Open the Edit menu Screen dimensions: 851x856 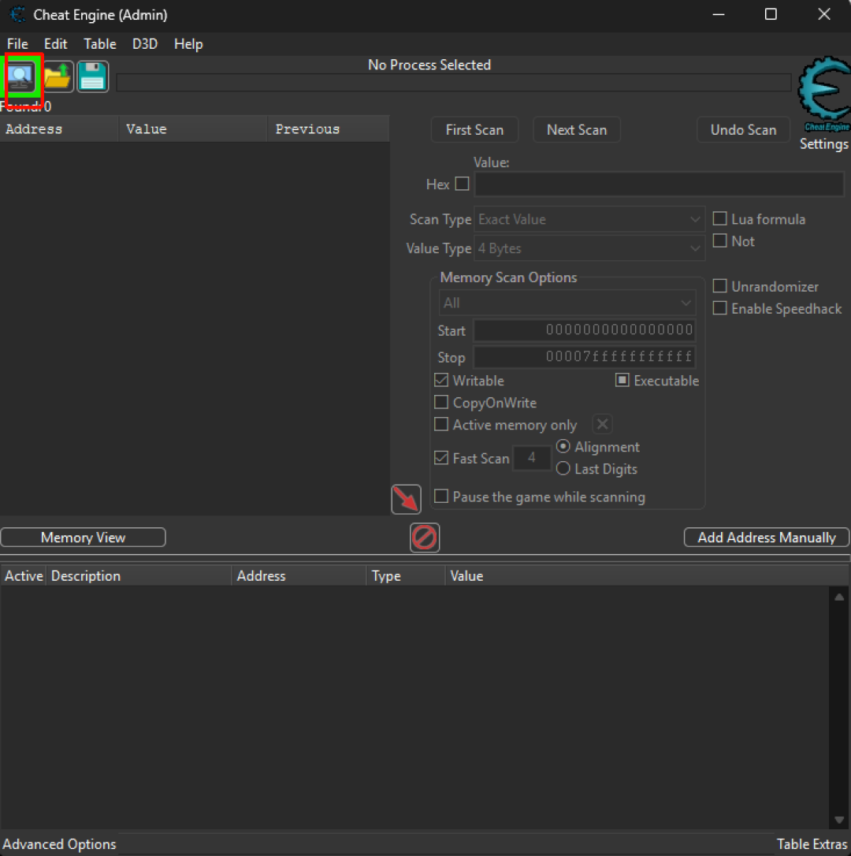click(x=56, y=43)
